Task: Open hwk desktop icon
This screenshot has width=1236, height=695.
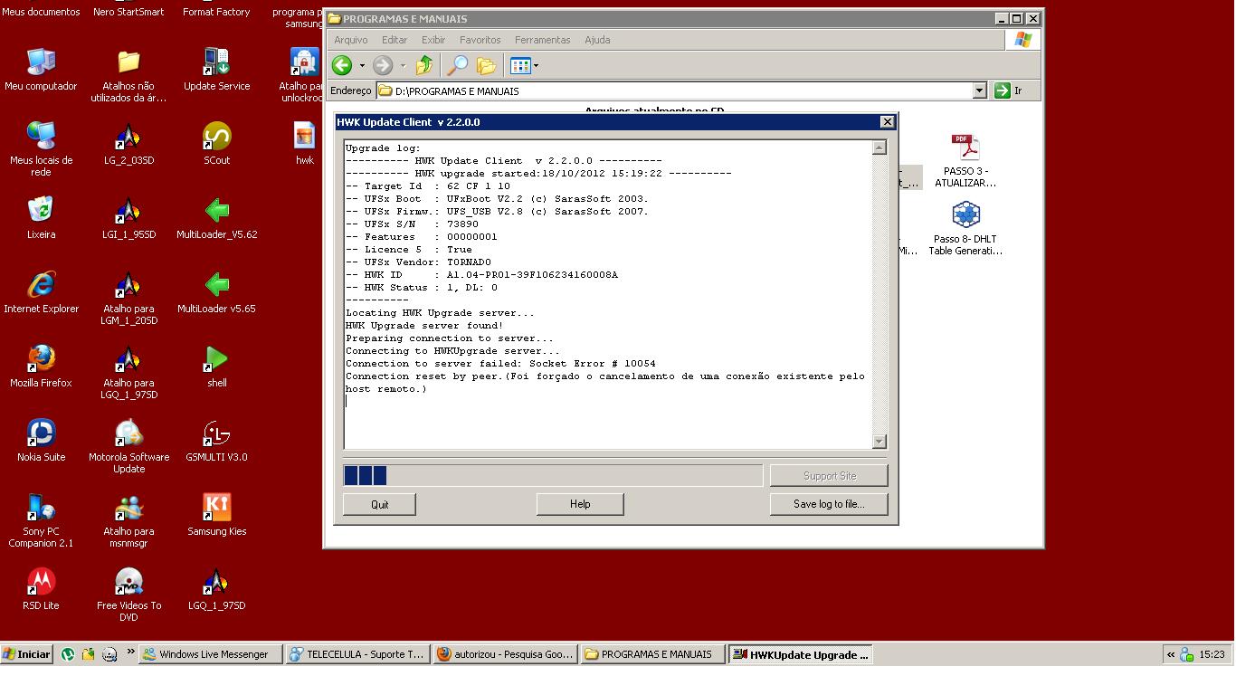Action: click(305, 144)
